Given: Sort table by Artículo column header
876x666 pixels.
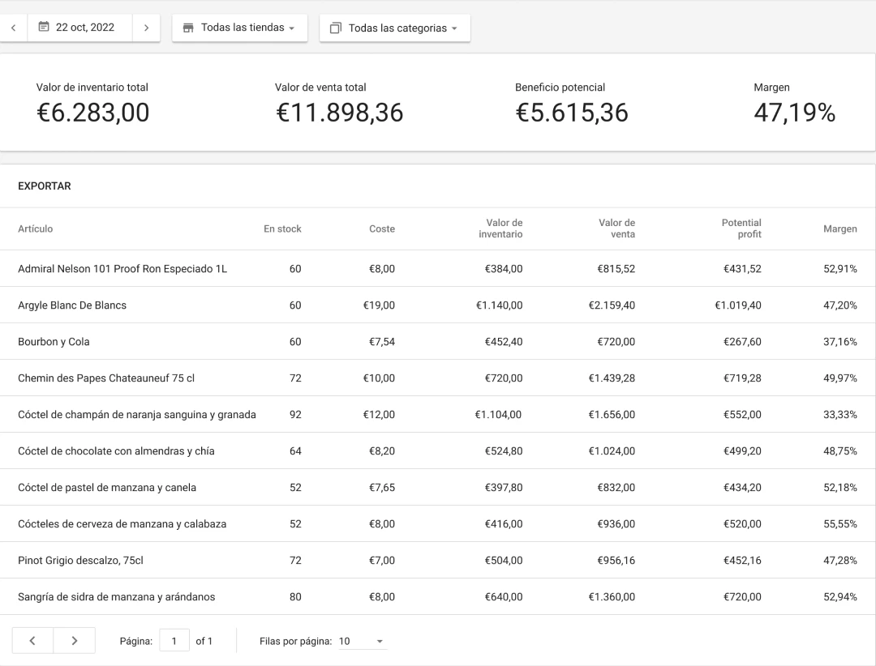Looking at the screenshot, I should pyautogui.click(x=36, y=229).
